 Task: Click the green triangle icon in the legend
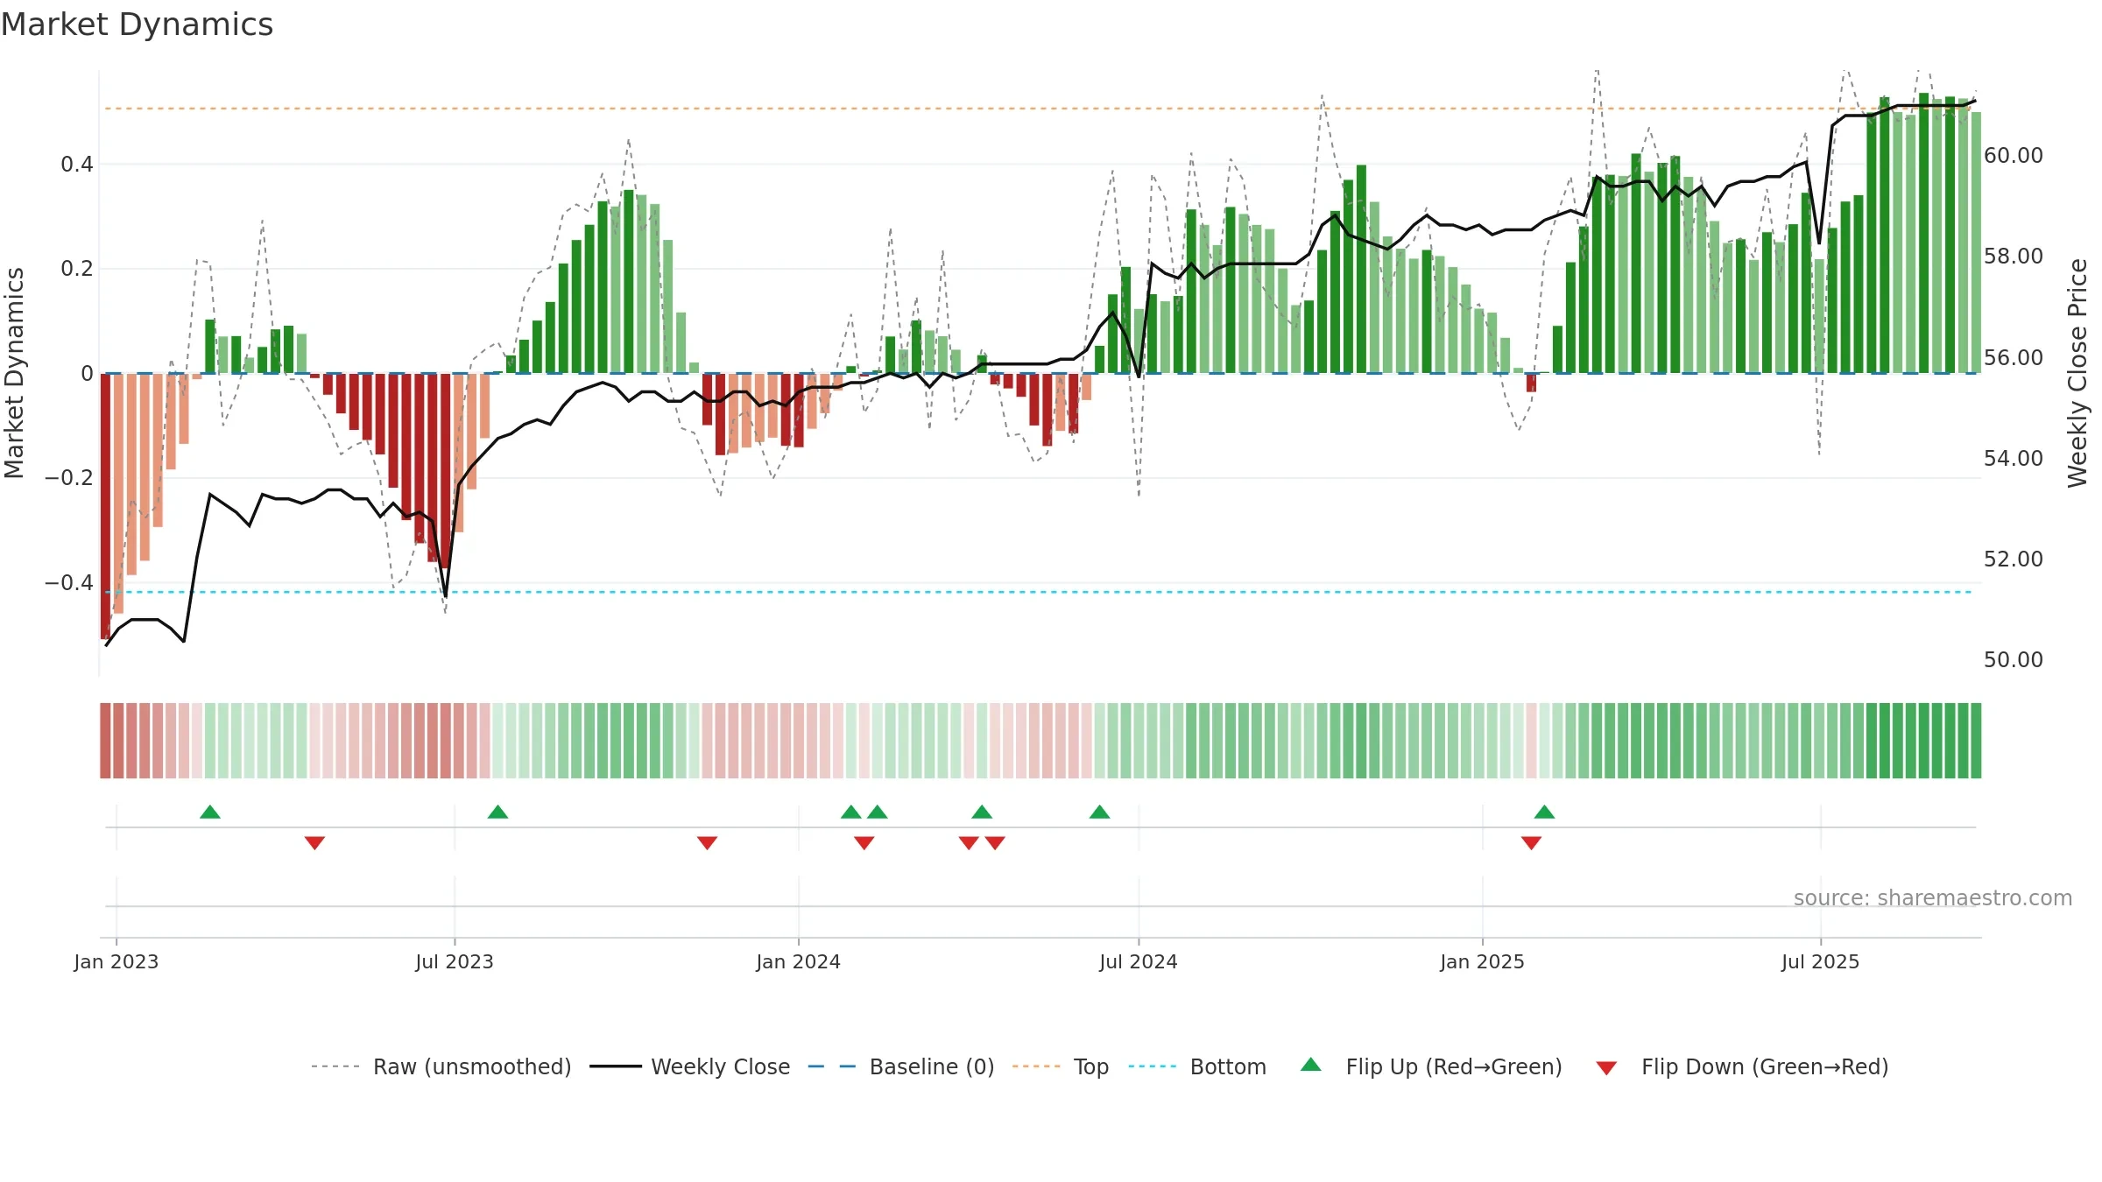coord(1311,1066)
